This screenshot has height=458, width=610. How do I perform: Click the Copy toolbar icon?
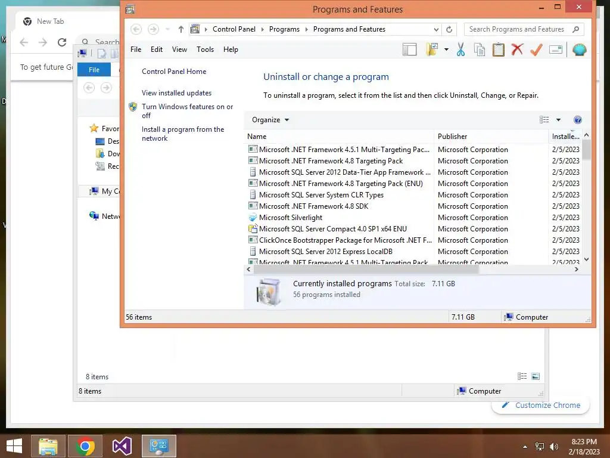tap(480, 49)
